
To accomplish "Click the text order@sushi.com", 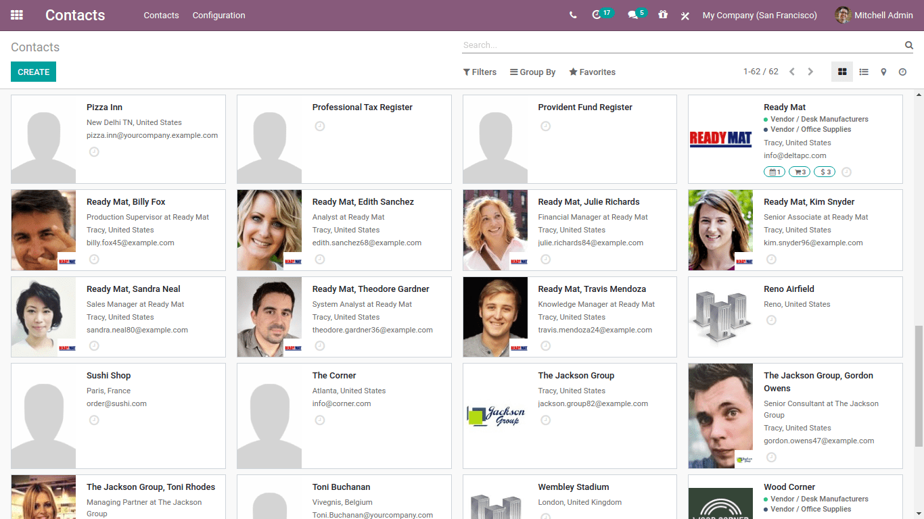I will [x=116, y=403].
